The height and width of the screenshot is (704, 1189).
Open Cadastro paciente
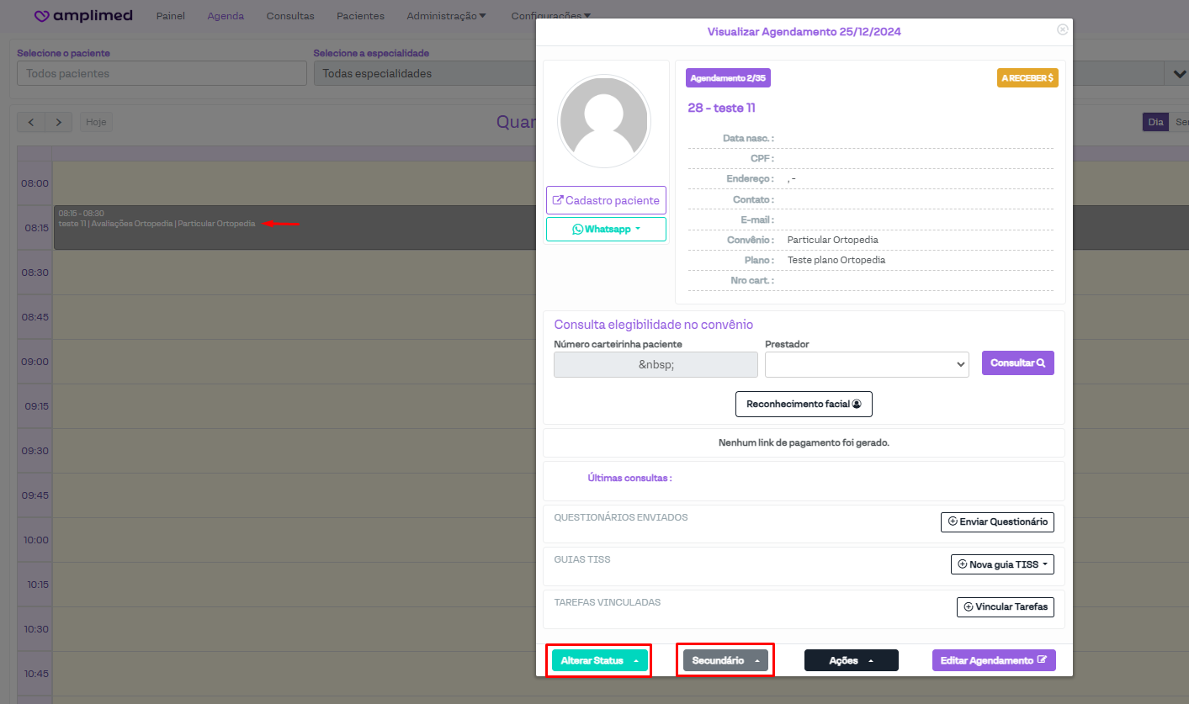606,200
